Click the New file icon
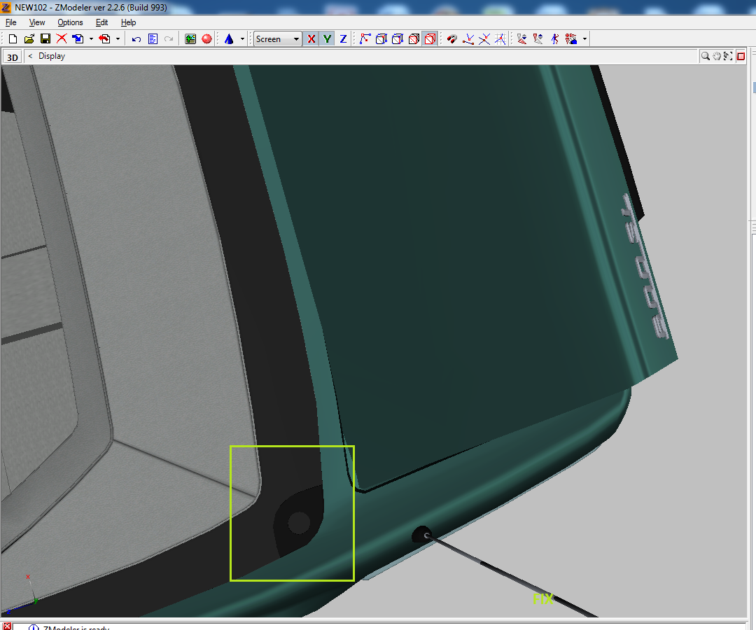This screenshot has height=630, width=756. pos(13,39)
